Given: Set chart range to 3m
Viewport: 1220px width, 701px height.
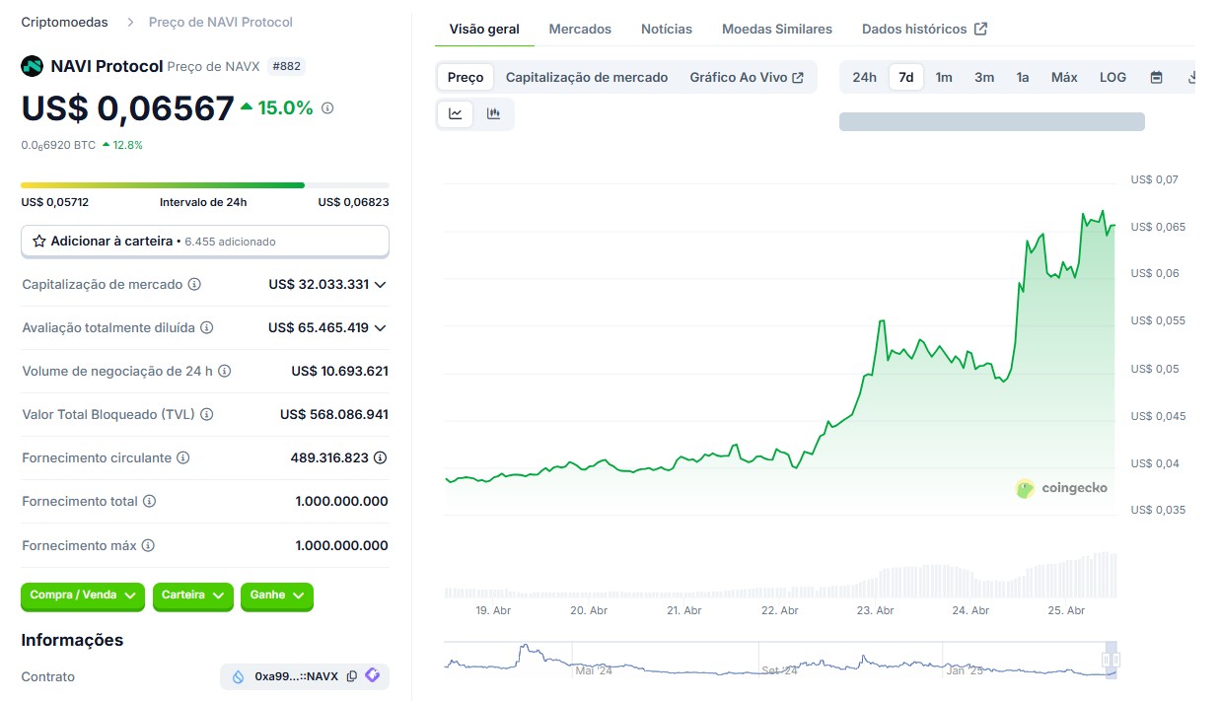Looking at the screenshot, I should click(984, 77).
